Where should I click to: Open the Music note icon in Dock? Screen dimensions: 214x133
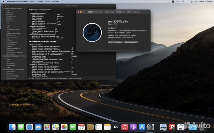[x=125, y=127]
